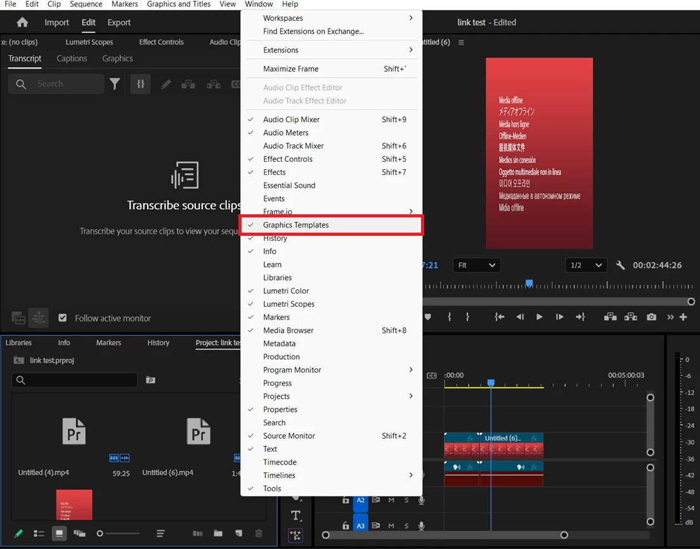Click the Extract button in the monitor
Image resolution: width=700 pixels, height=549 pixels.
[631, 317]
